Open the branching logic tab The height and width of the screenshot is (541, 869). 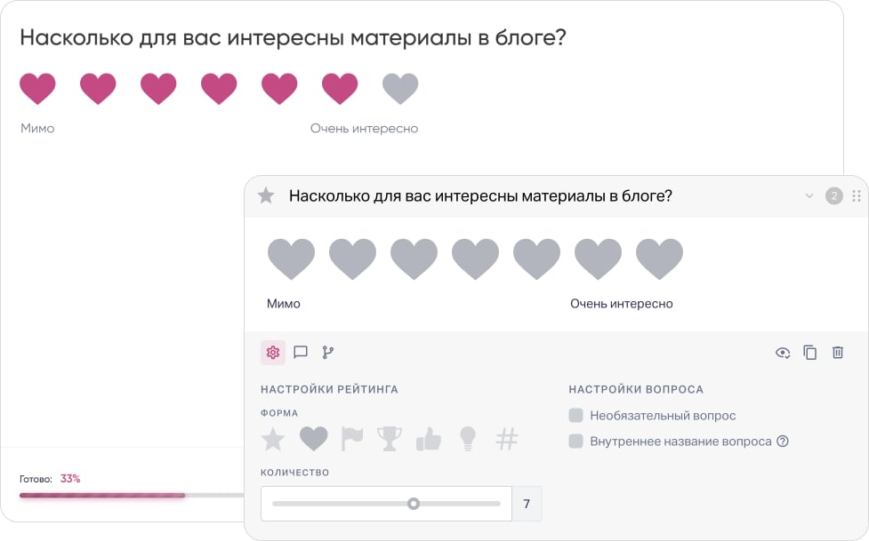point(328,353)
